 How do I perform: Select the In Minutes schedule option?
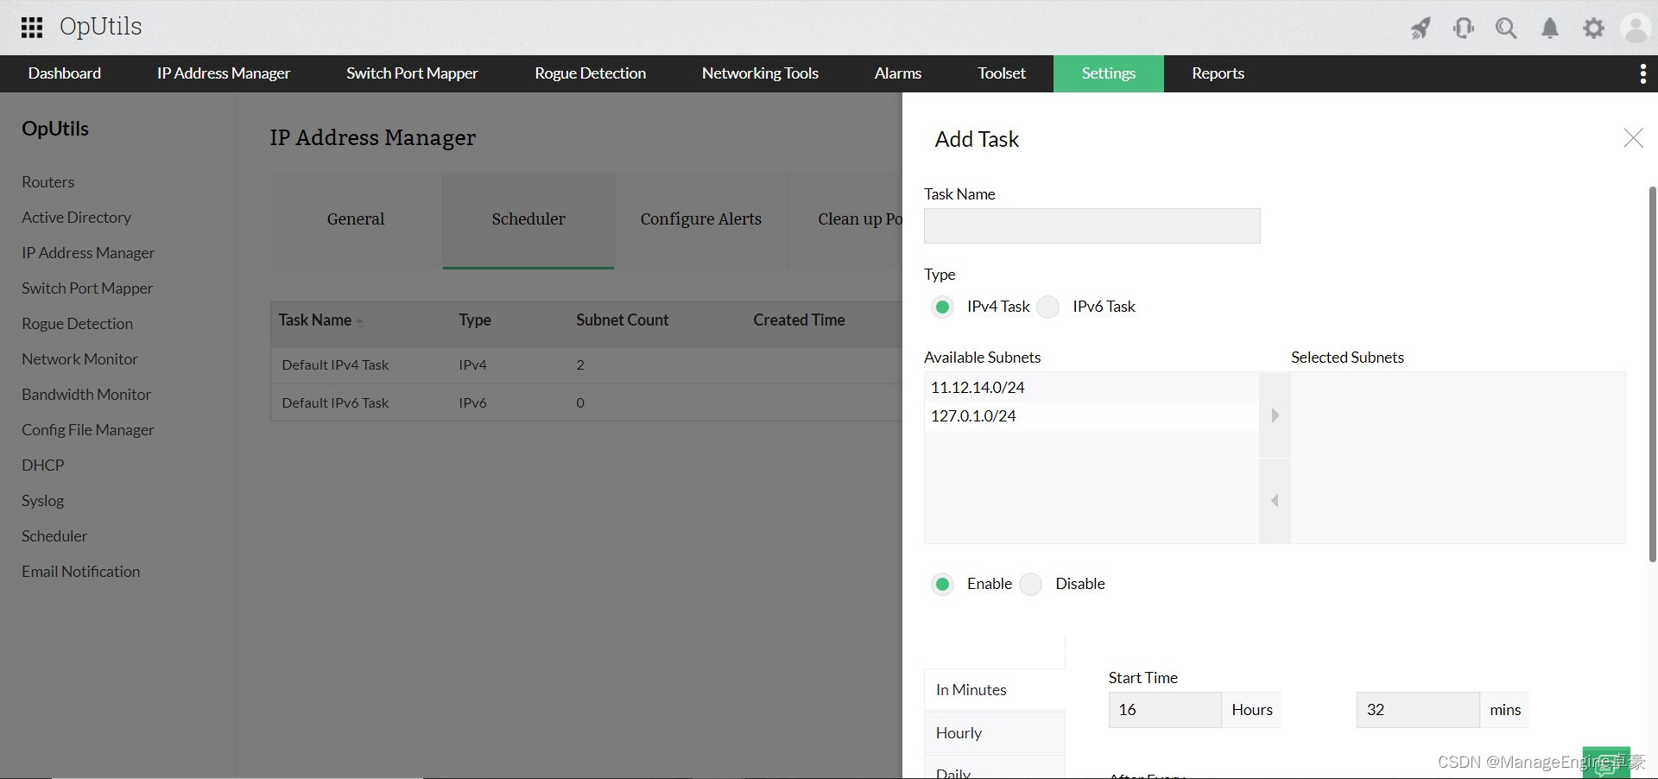pos(995,690)
